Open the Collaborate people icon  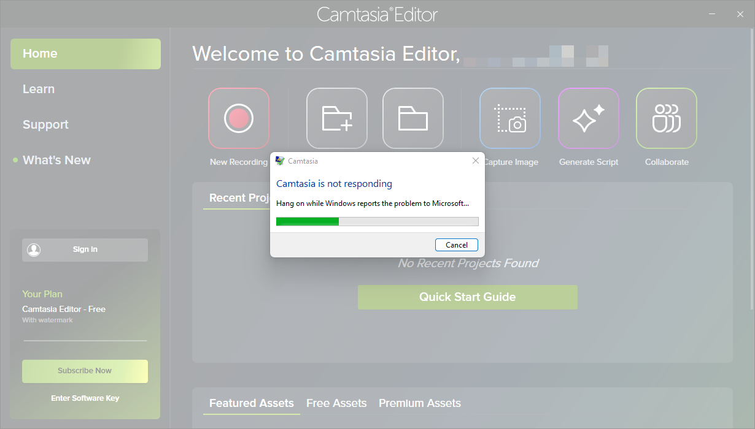coord(667,118)
